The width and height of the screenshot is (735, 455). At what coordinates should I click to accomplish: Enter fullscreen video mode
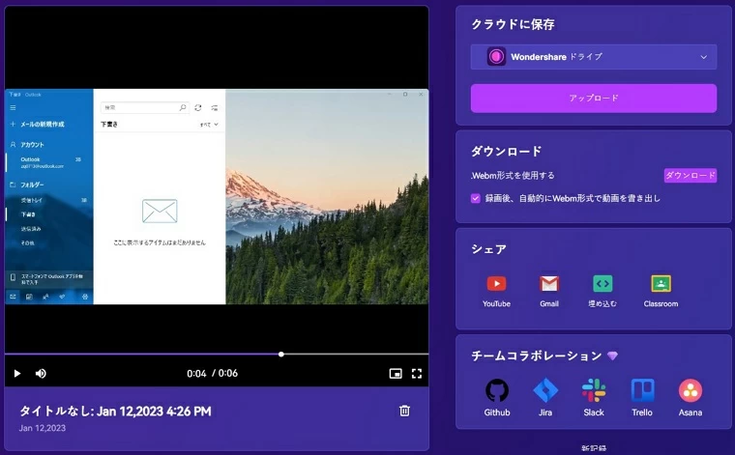tap(417, 373)
